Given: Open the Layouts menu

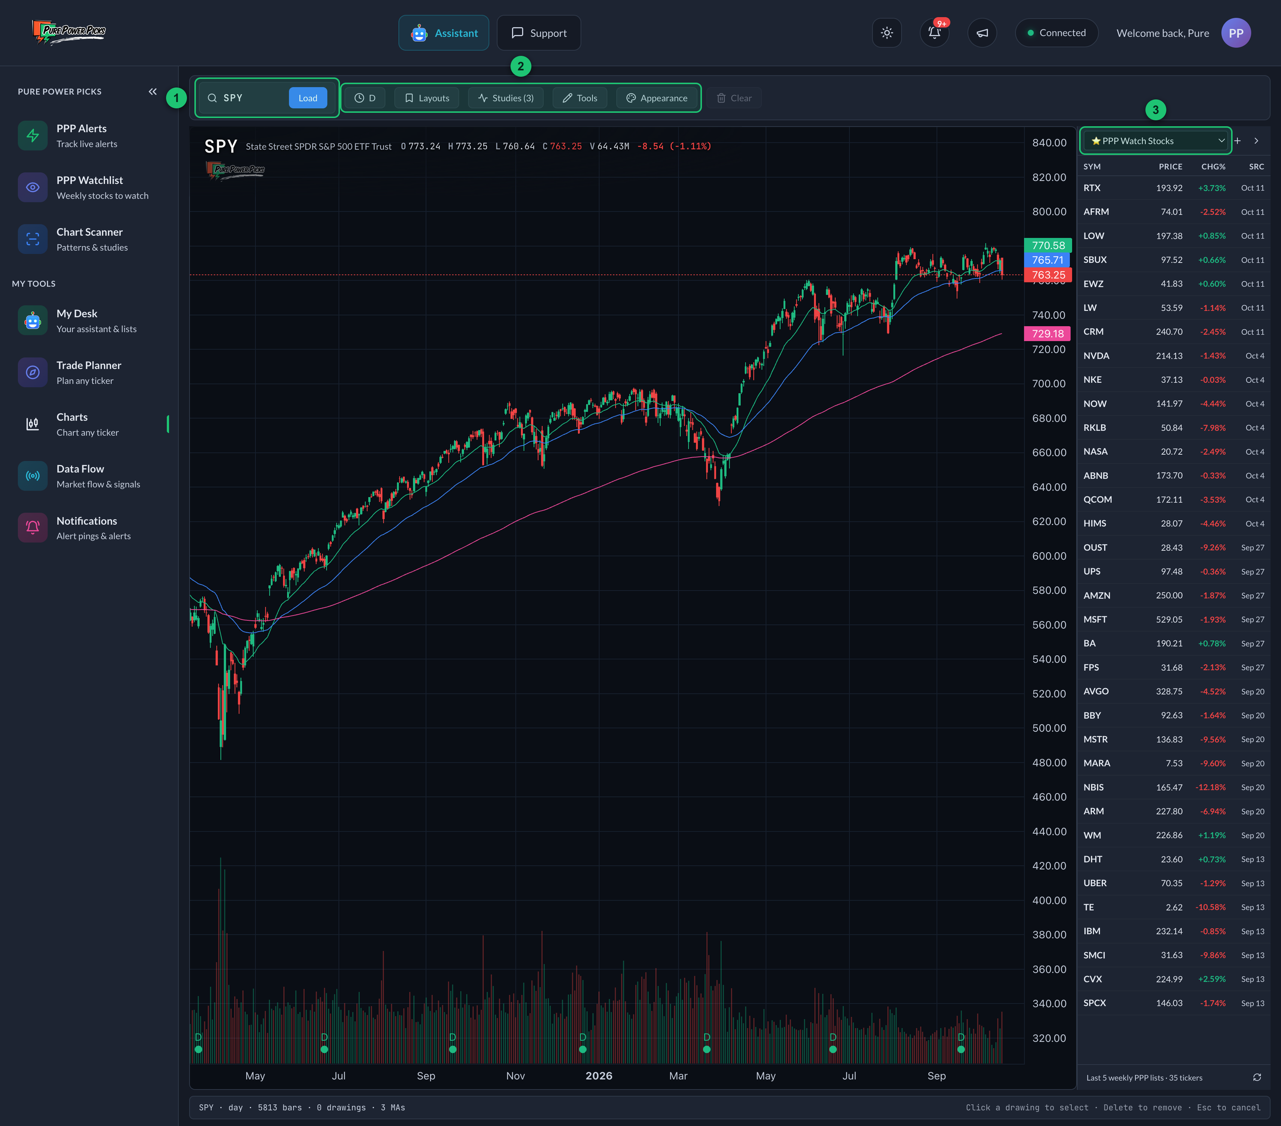Looking at the screenshot, I should 427,98.
